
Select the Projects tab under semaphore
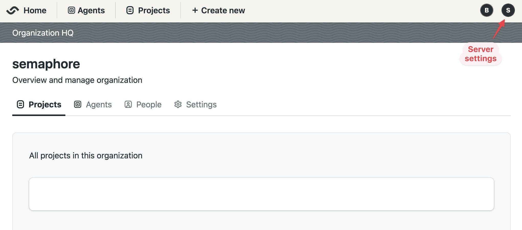click(39, 105)
